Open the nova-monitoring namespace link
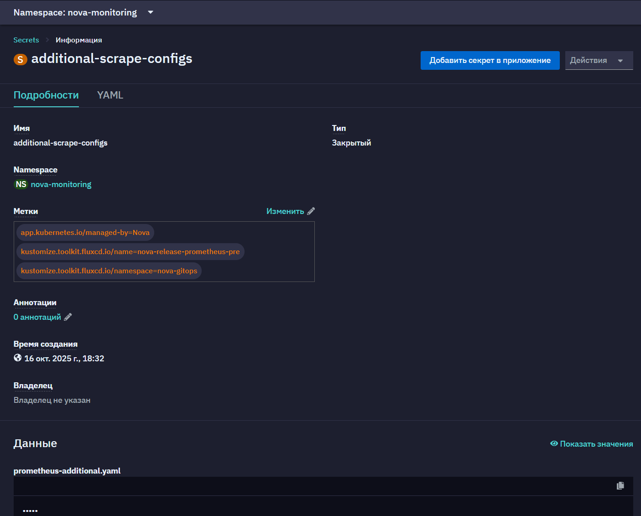The image size is (641, 516). pyautogui.click(x=61, y=184)
